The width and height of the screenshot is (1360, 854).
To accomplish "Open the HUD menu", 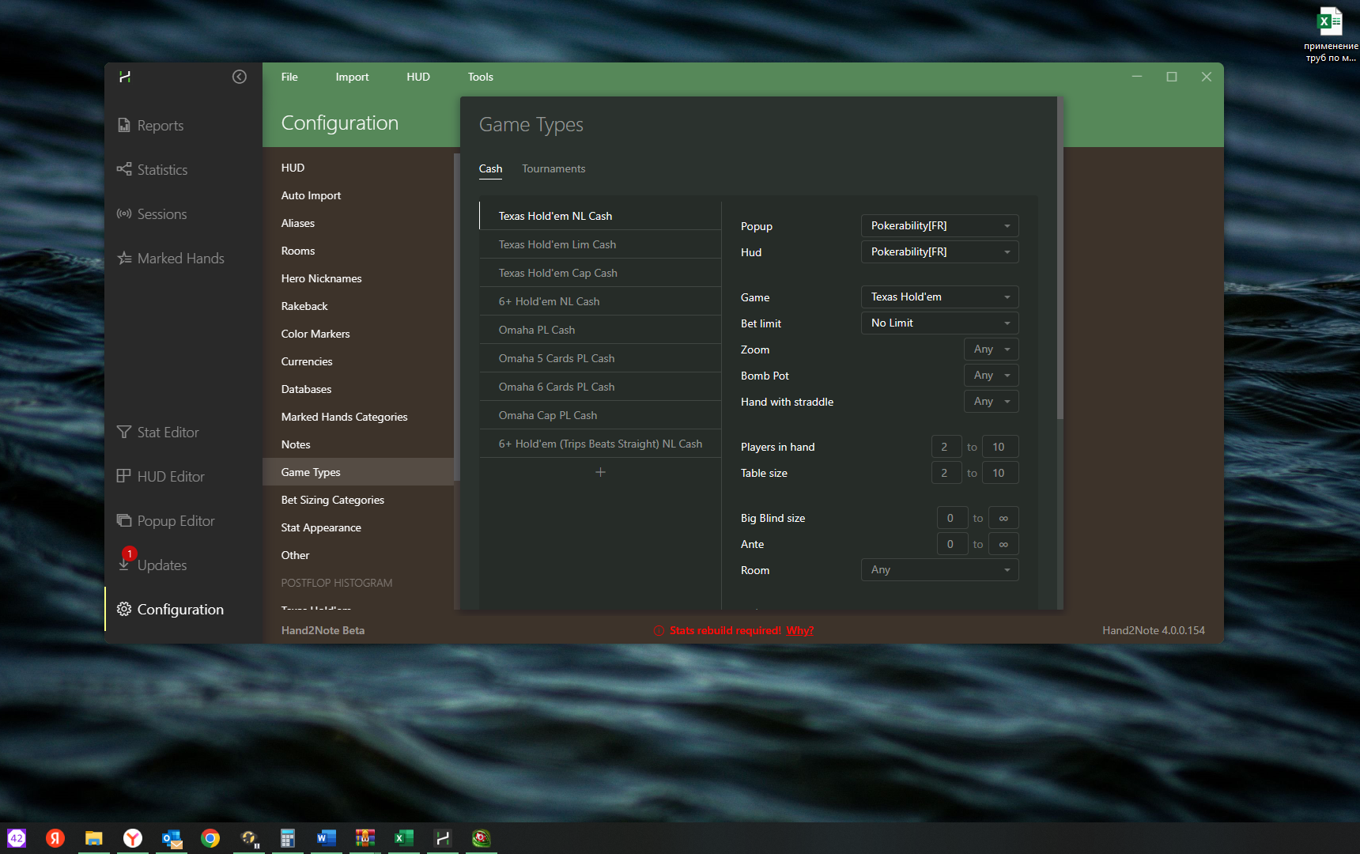I will 418,77.
